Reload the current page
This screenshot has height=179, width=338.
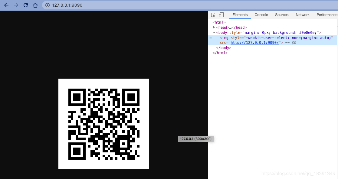click(26, 5)
